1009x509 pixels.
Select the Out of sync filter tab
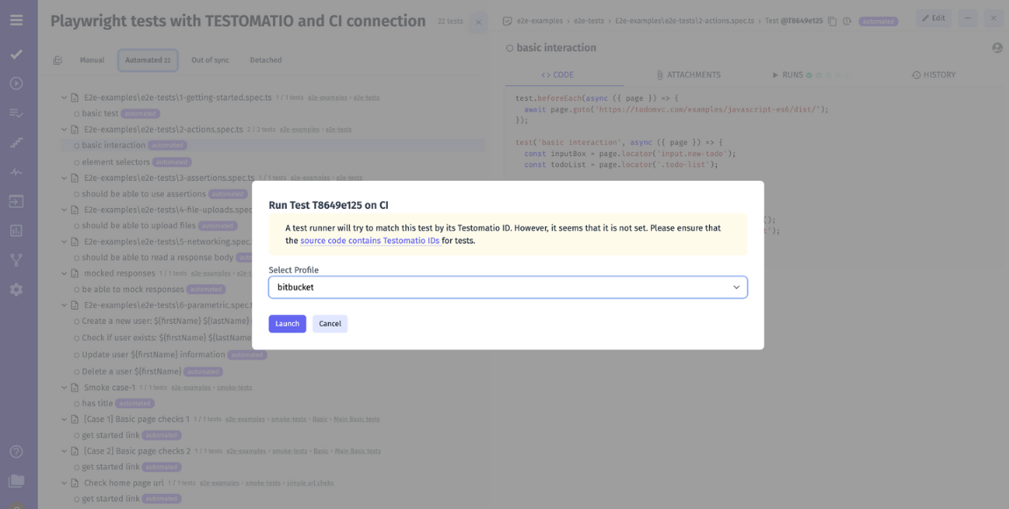(x=210, y=60)
